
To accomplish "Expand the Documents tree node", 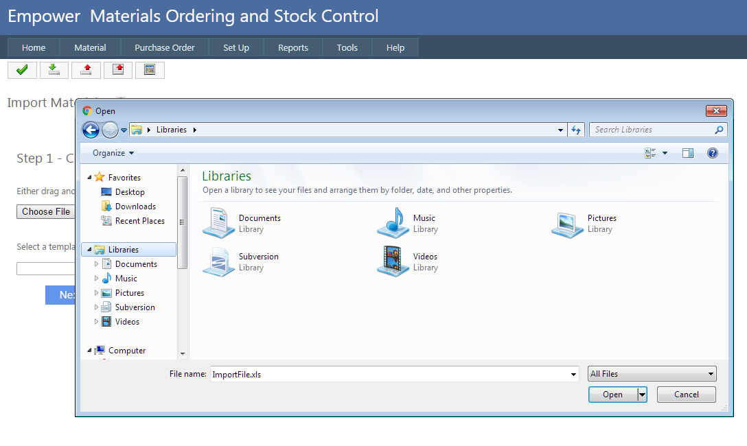I will tap(96, 264).
